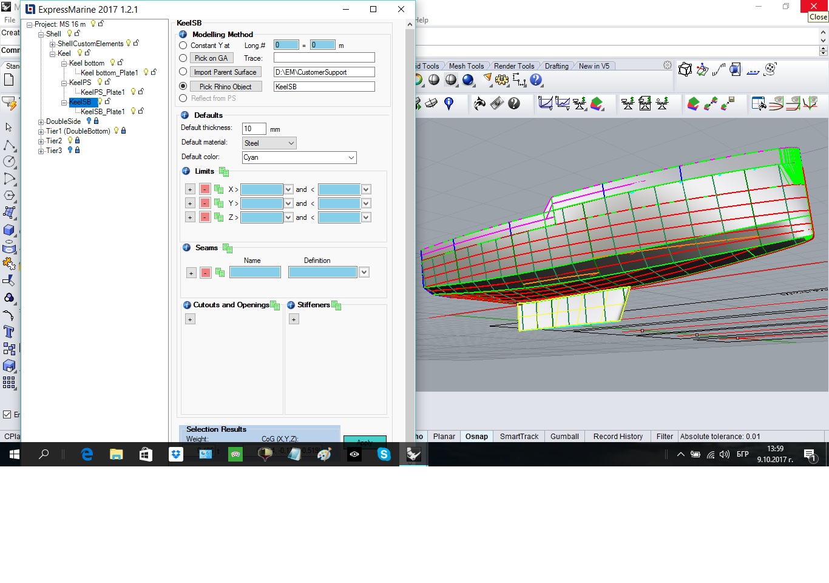The height and width of the screenshot is (583, 829).
Task: Switch to the Mesh Tools tab
Action: coord(466,66)
